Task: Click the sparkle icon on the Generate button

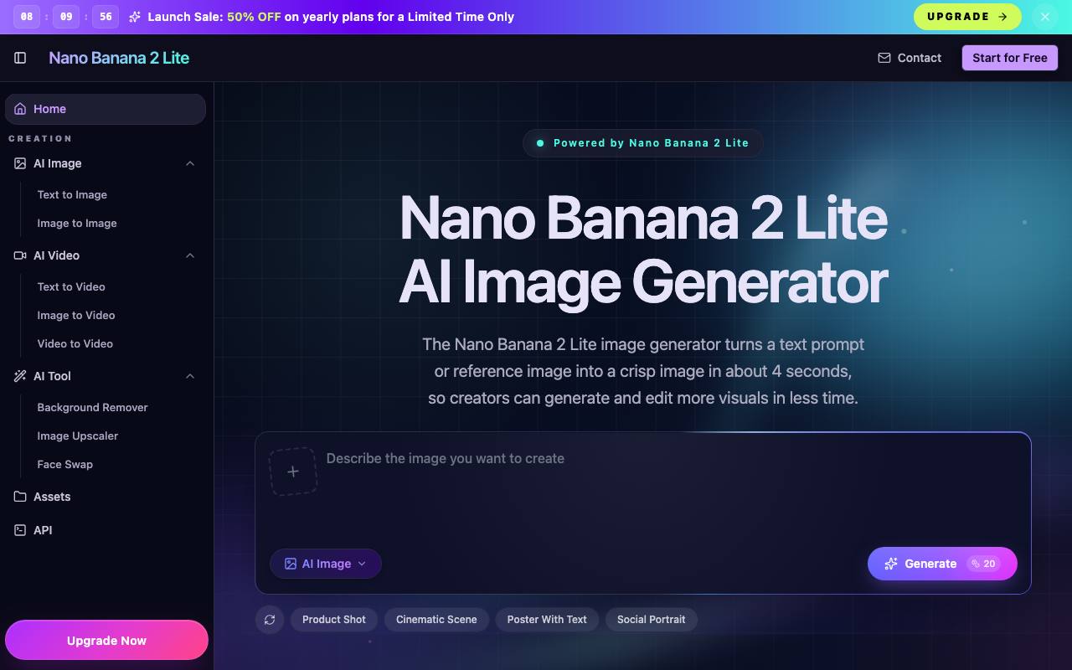Action: [x=891, y=564]
